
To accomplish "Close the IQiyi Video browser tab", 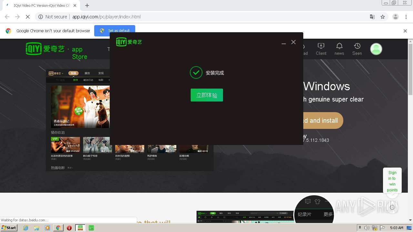I will point(75,5).
